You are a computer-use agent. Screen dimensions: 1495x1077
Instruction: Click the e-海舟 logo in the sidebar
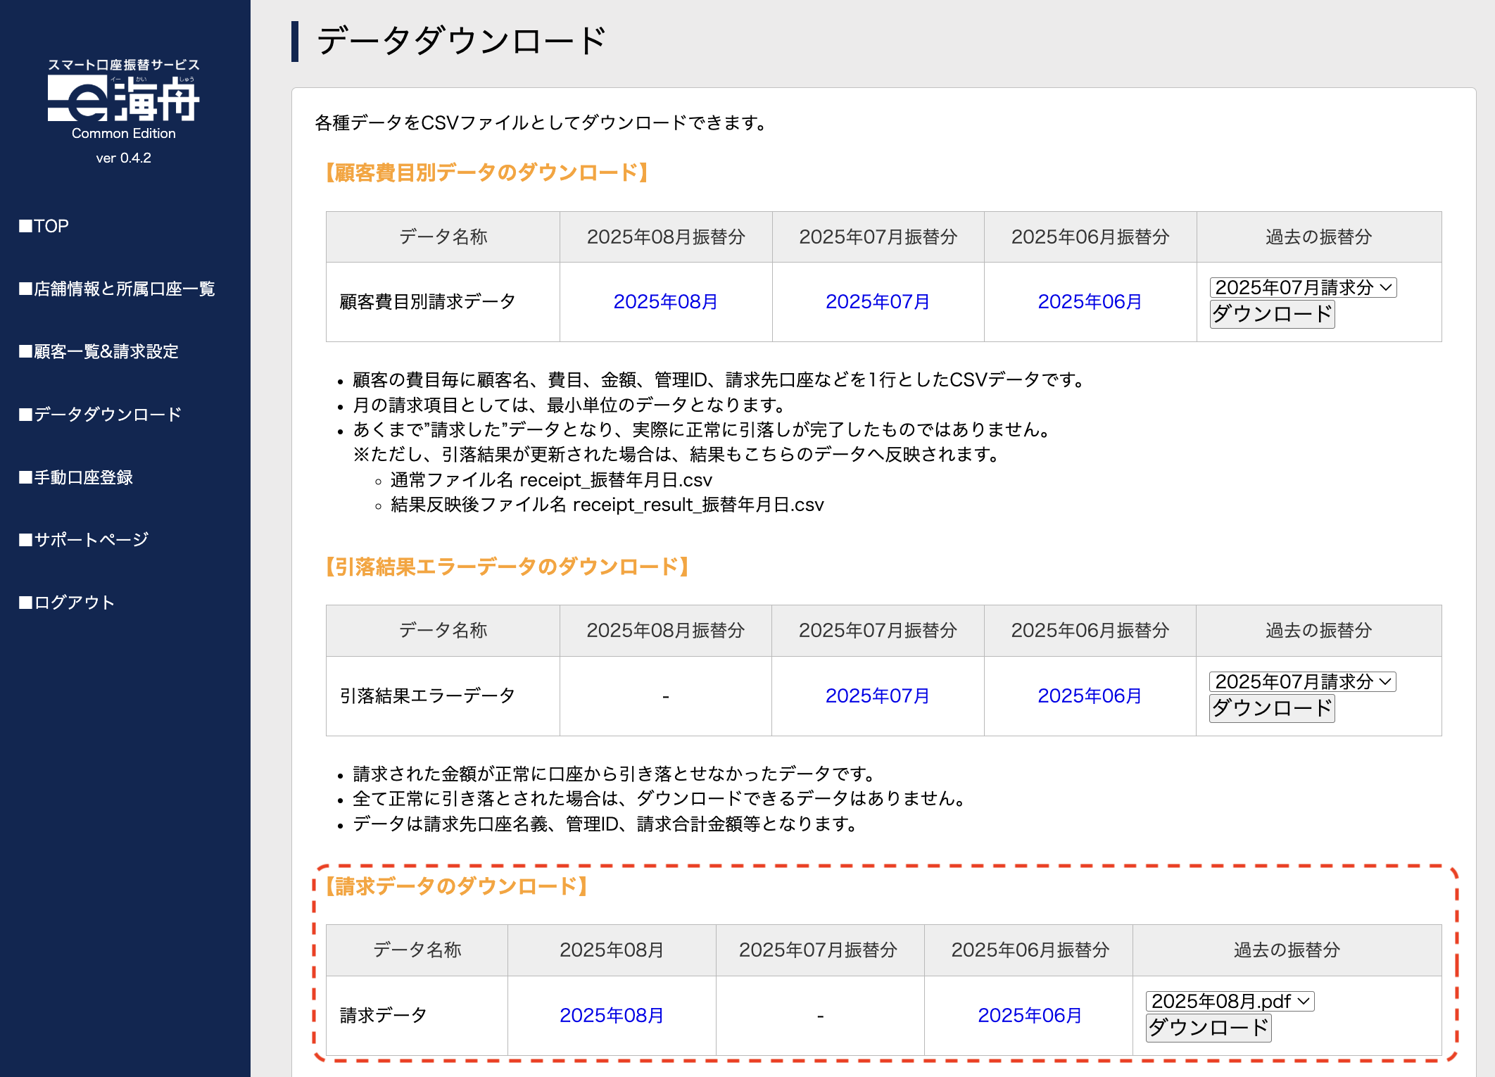(124, 99)
